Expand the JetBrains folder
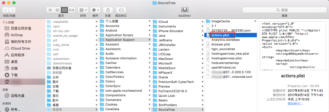The image size is (329, 112). 166,40
